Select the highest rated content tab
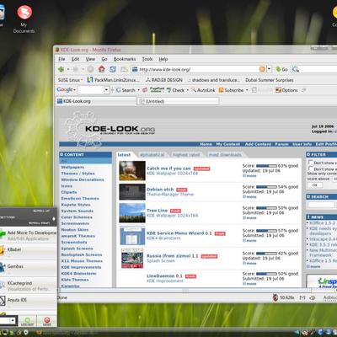Screen dimensions: 337x337 coord(186,155)
